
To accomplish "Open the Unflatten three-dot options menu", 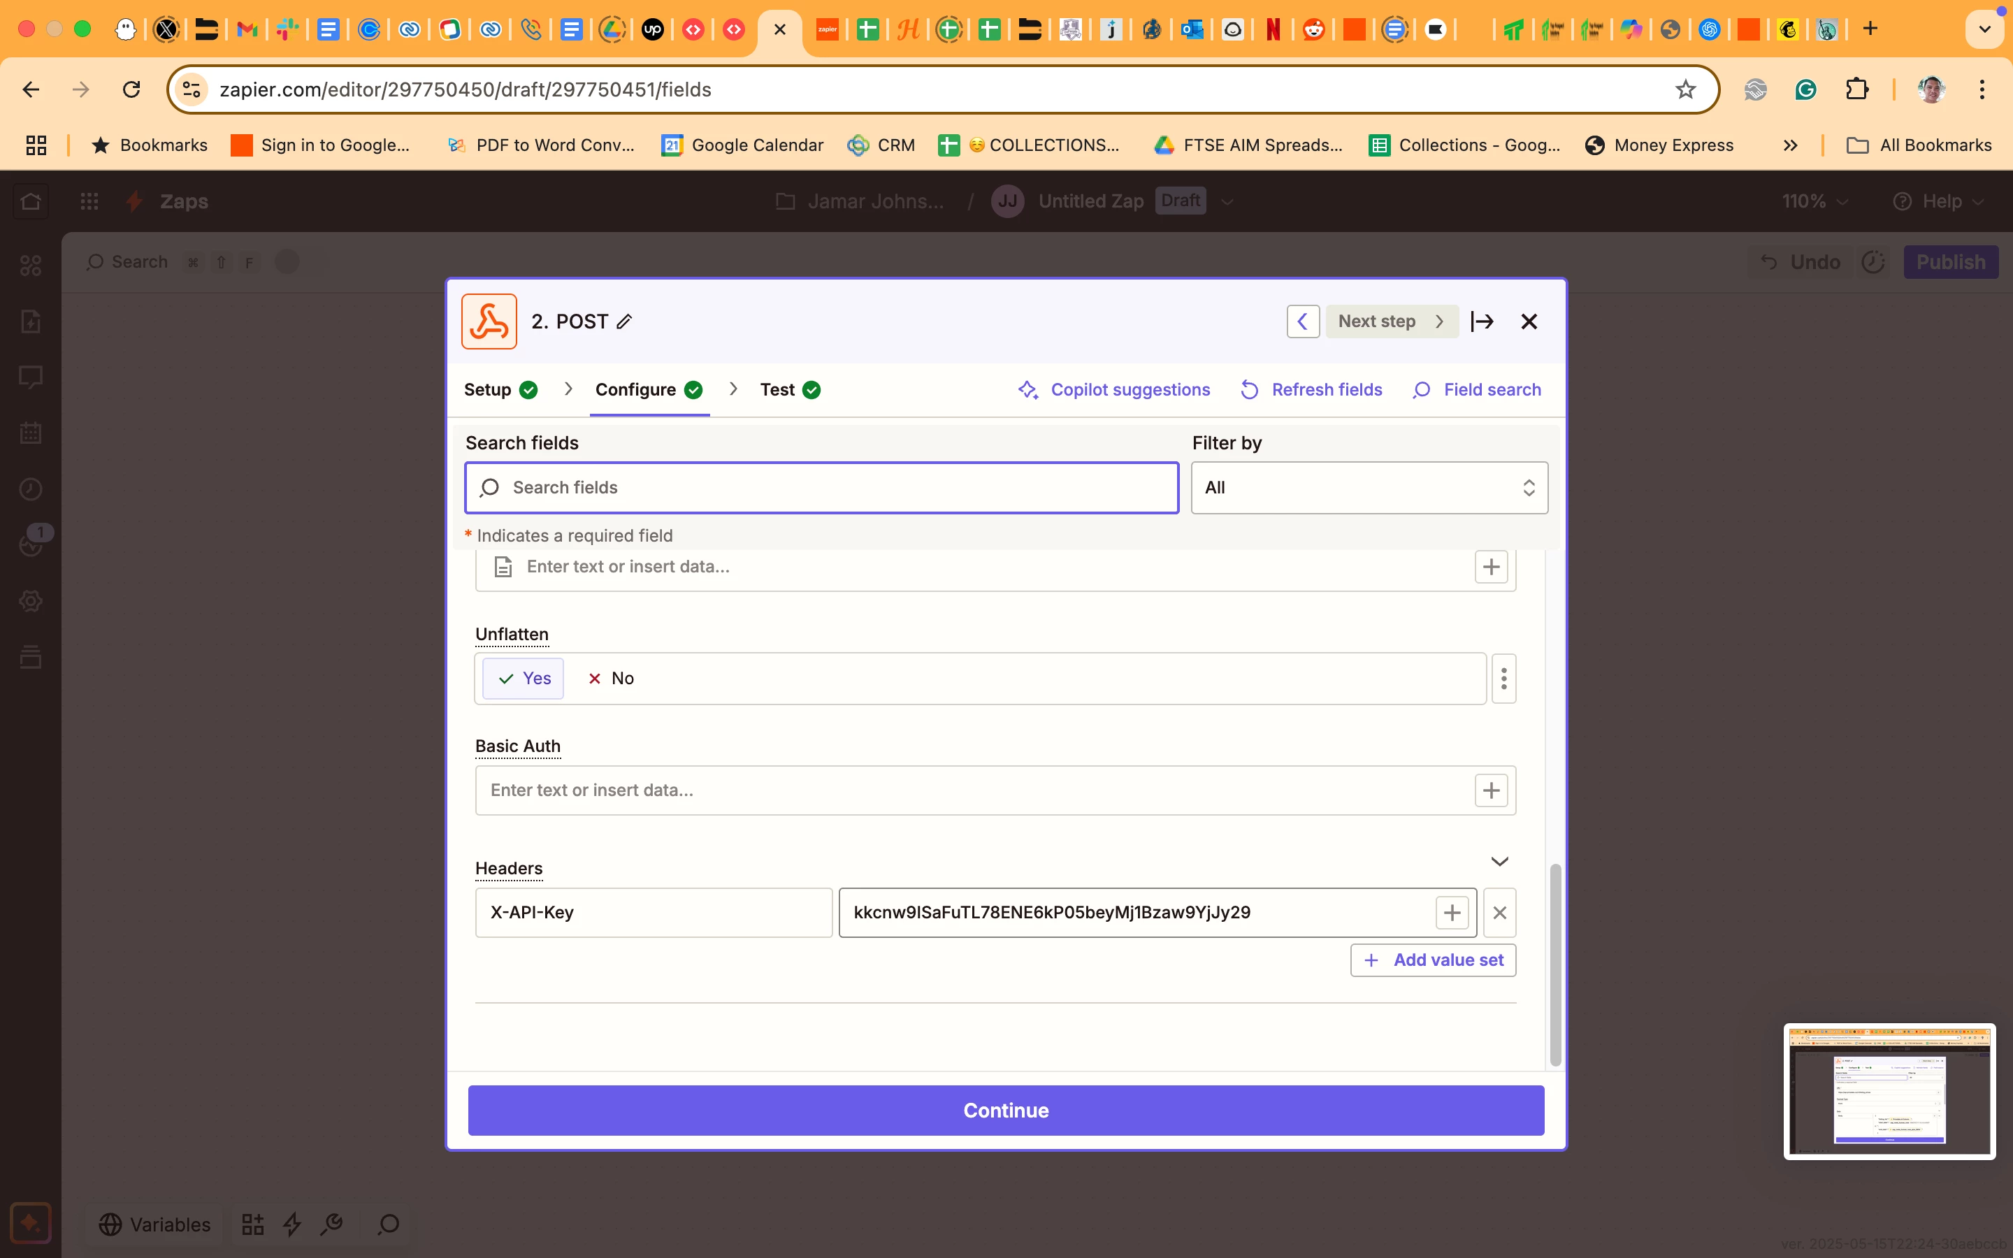I will coord(1503,678).
